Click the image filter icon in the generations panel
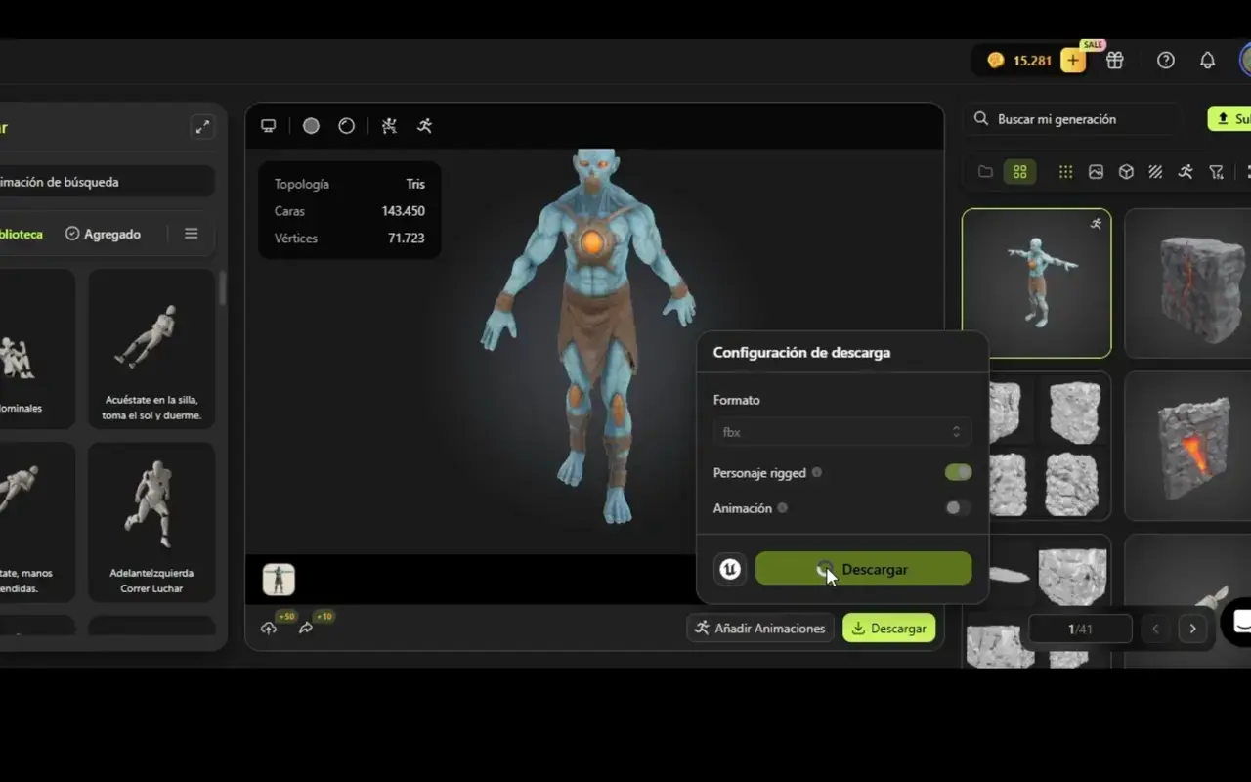This screenshot has height=782, width=1251. pyautogui.click(x=1095, y=171)
